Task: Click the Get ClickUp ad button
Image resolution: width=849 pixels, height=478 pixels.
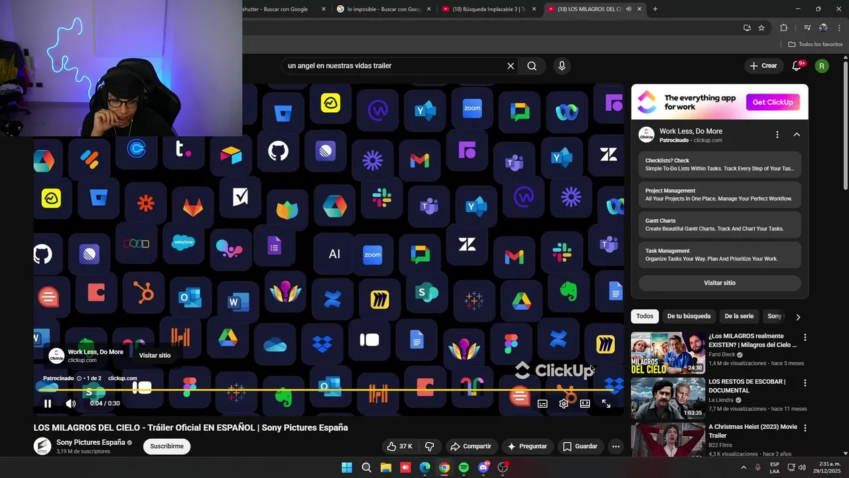Action: tap(773, 102)
